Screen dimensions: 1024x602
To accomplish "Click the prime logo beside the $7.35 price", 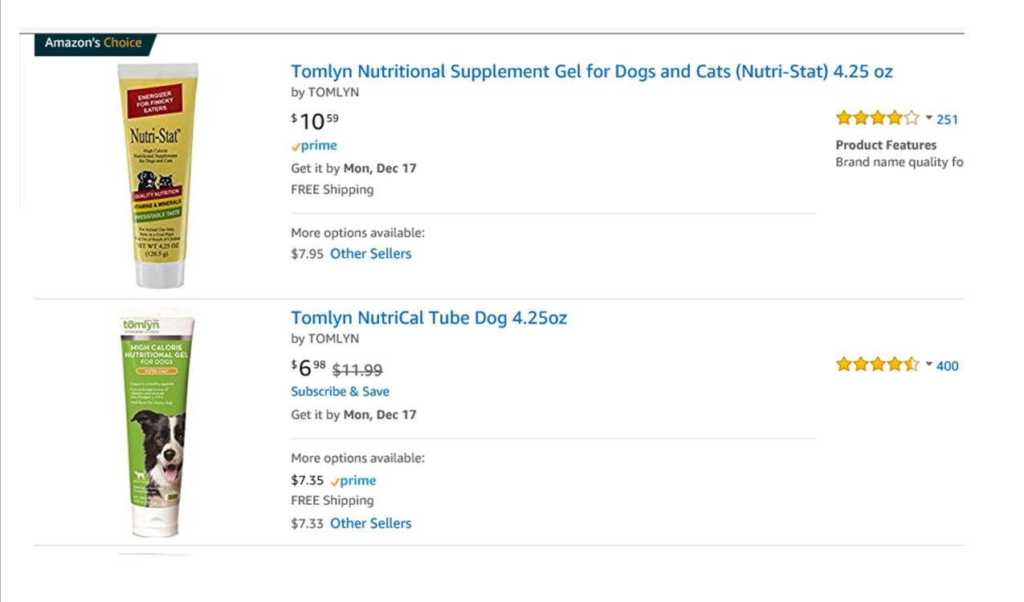I will coord(353,481).
